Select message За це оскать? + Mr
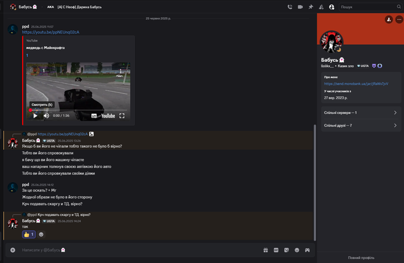Image resolution: width=404 pixels, height=263 pixels. pyautogui.click(x=39, y=190)
